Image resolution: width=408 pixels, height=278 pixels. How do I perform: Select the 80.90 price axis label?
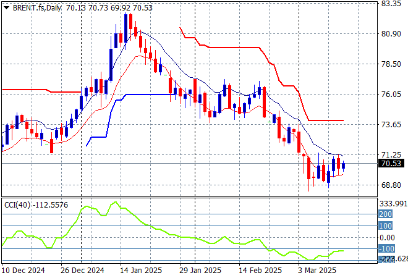(x=391, y=34)
